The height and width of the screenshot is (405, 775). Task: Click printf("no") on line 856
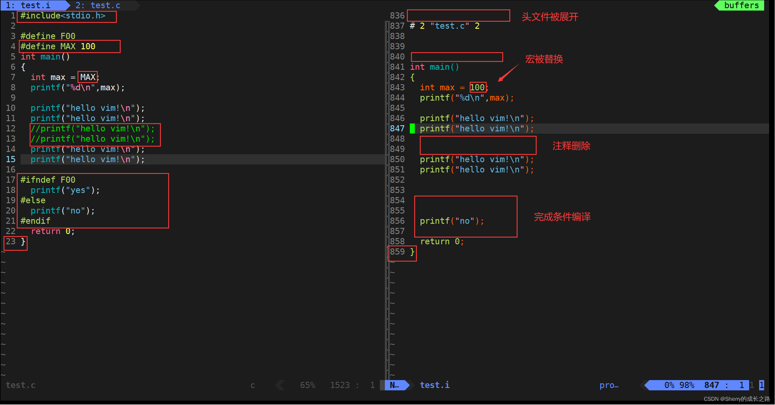tap(452, 221)
